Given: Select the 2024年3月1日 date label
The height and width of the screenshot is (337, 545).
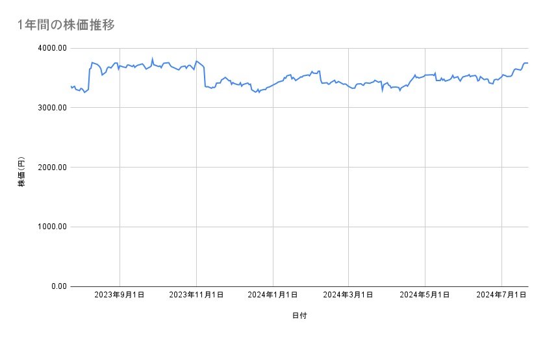Looking at the screenshot, I should [349, 295].
